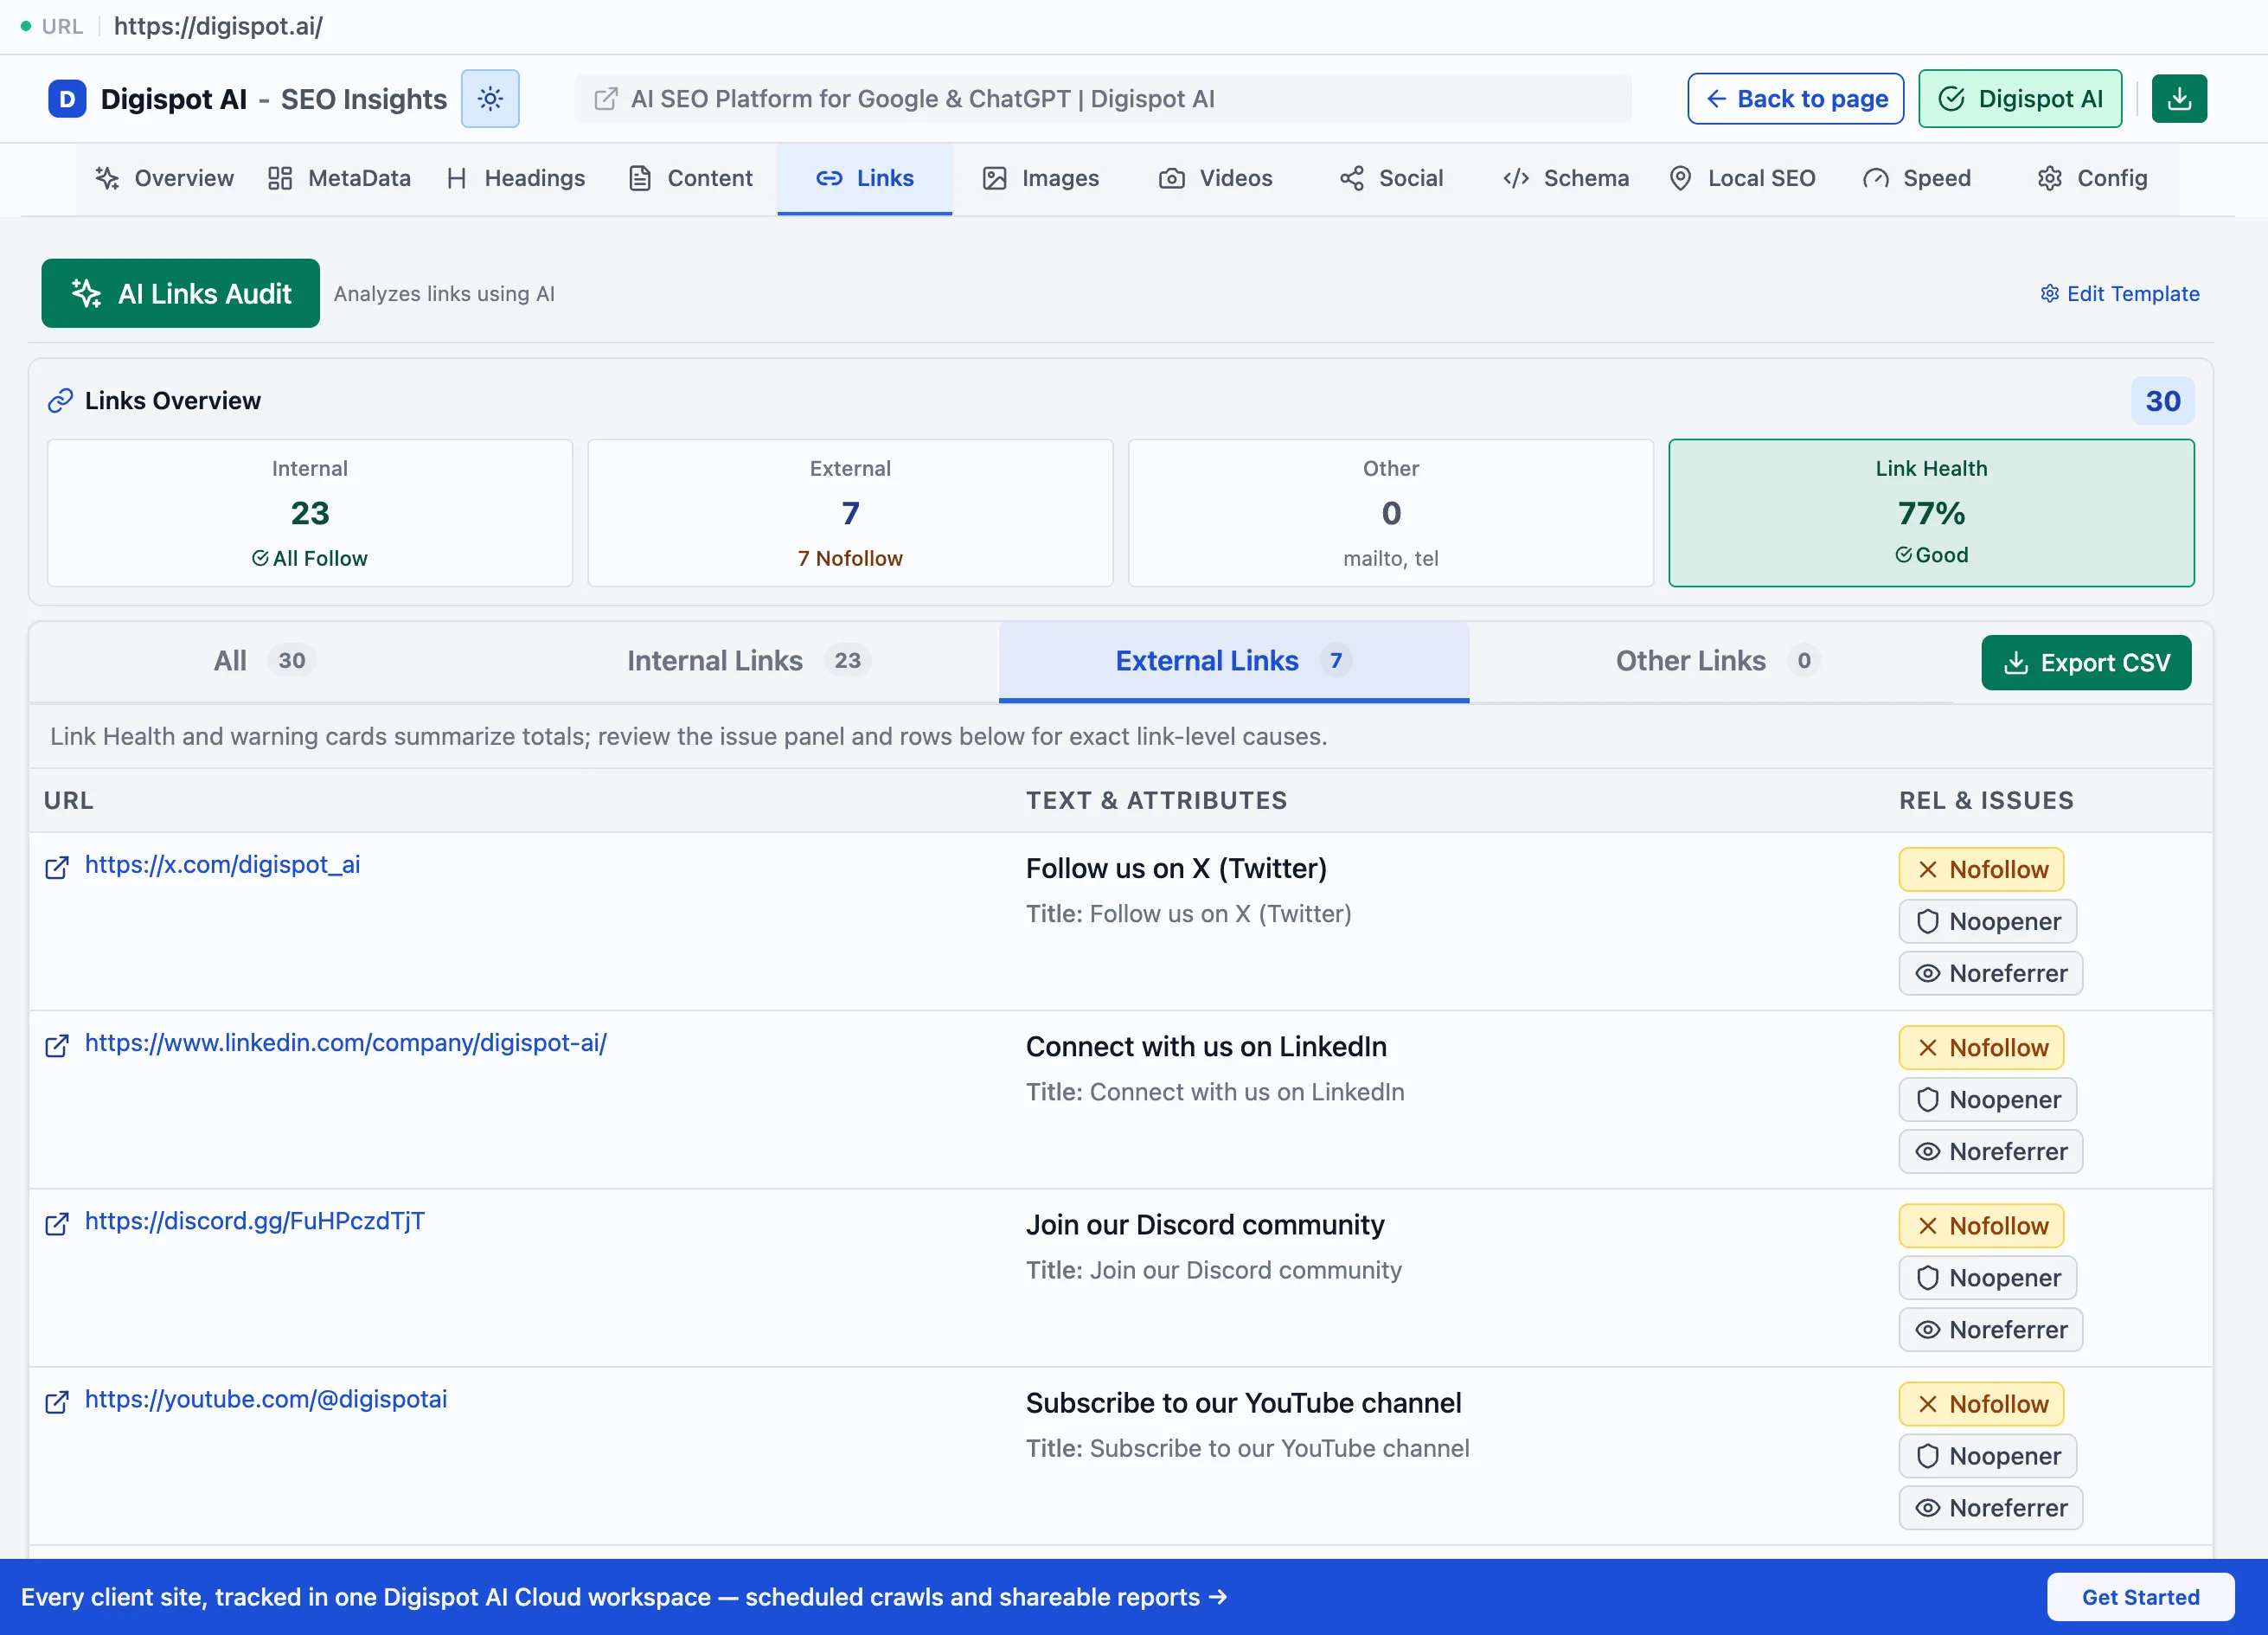This screenshot has width=2268, height=1635.
Task: Click the Link Health 77% card
Action: pyautogui.click(x=1931, y=513)
